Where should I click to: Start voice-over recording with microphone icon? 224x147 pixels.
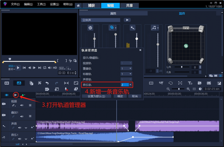click(66, 89)
